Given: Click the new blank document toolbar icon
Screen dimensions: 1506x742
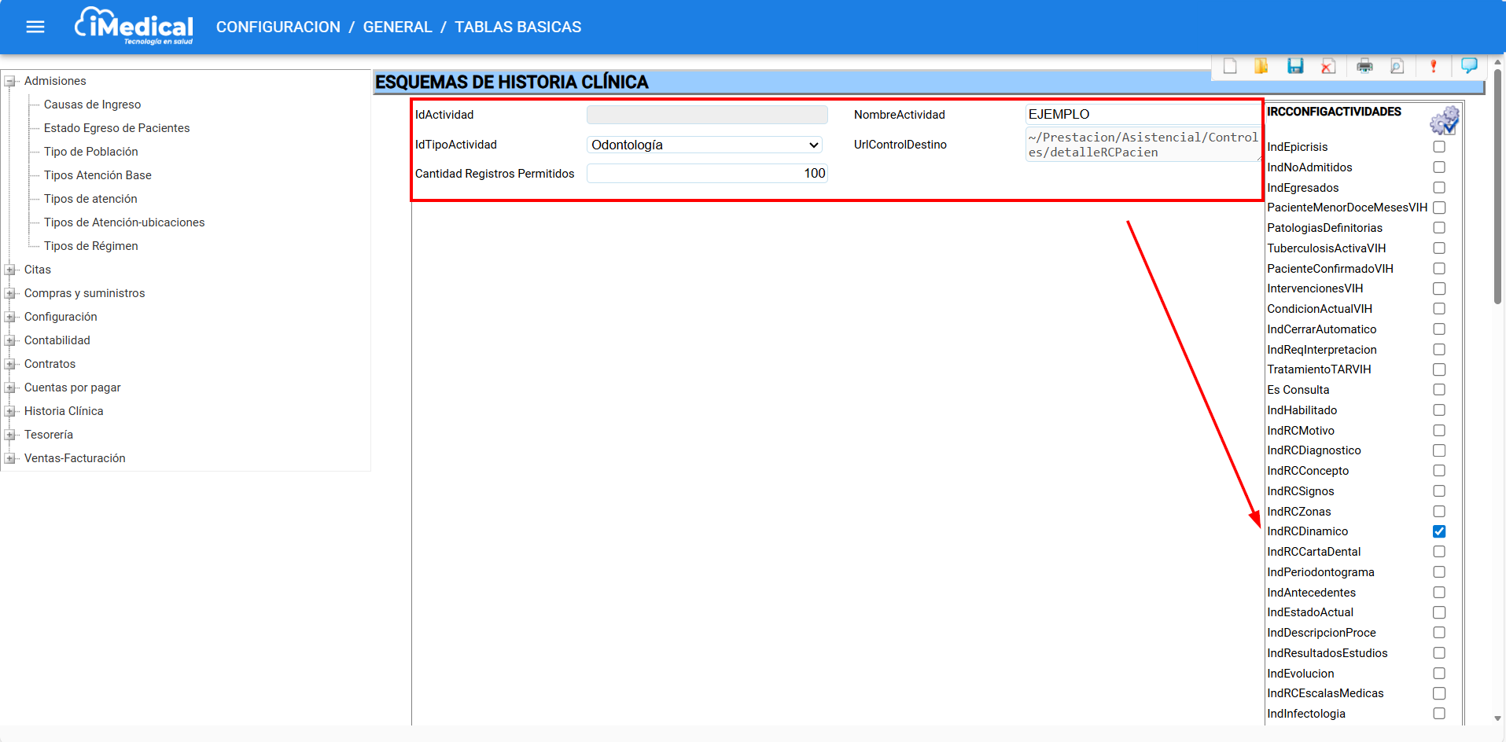Looking at the screenshot, I should tap(1230, 66).
